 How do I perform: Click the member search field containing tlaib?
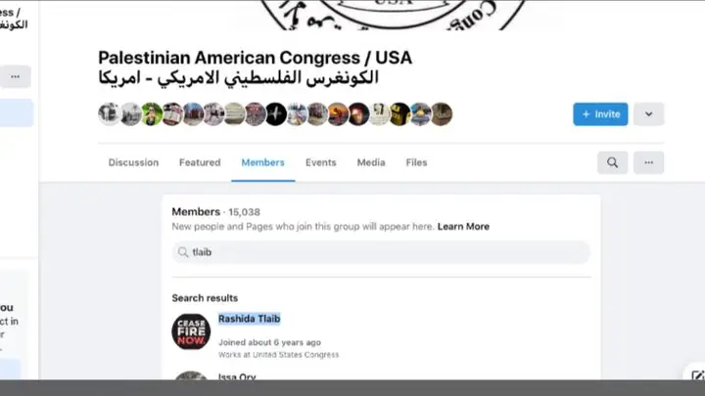(381, 252)
